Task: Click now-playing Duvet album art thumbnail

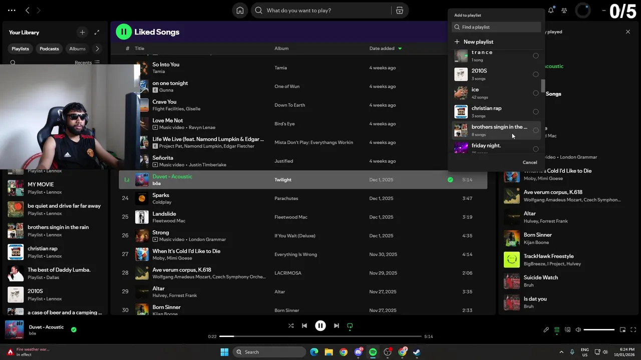Action: click(15, 330)
